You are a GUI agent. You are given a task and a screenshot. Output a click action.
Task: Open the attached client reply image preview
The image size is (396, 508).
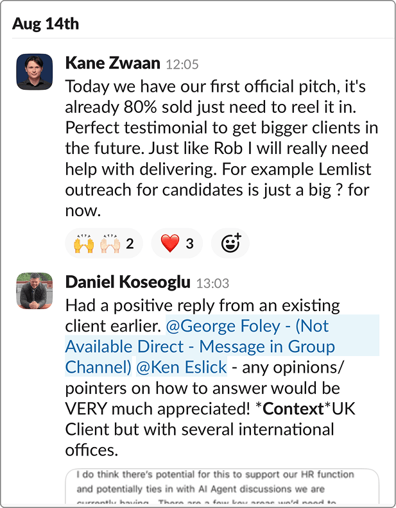pyautogui.click(x=221, y=487)
